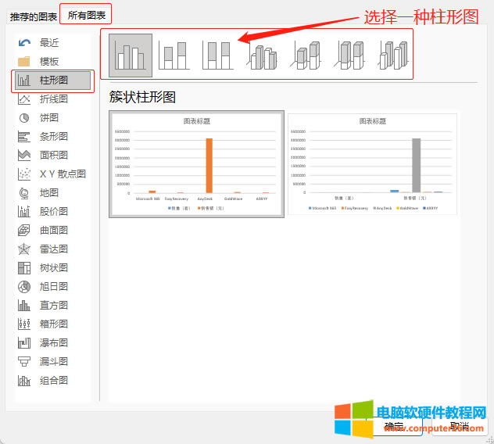
Task: Choose the stacked column chart subtype icon
Action: [173, 55]
